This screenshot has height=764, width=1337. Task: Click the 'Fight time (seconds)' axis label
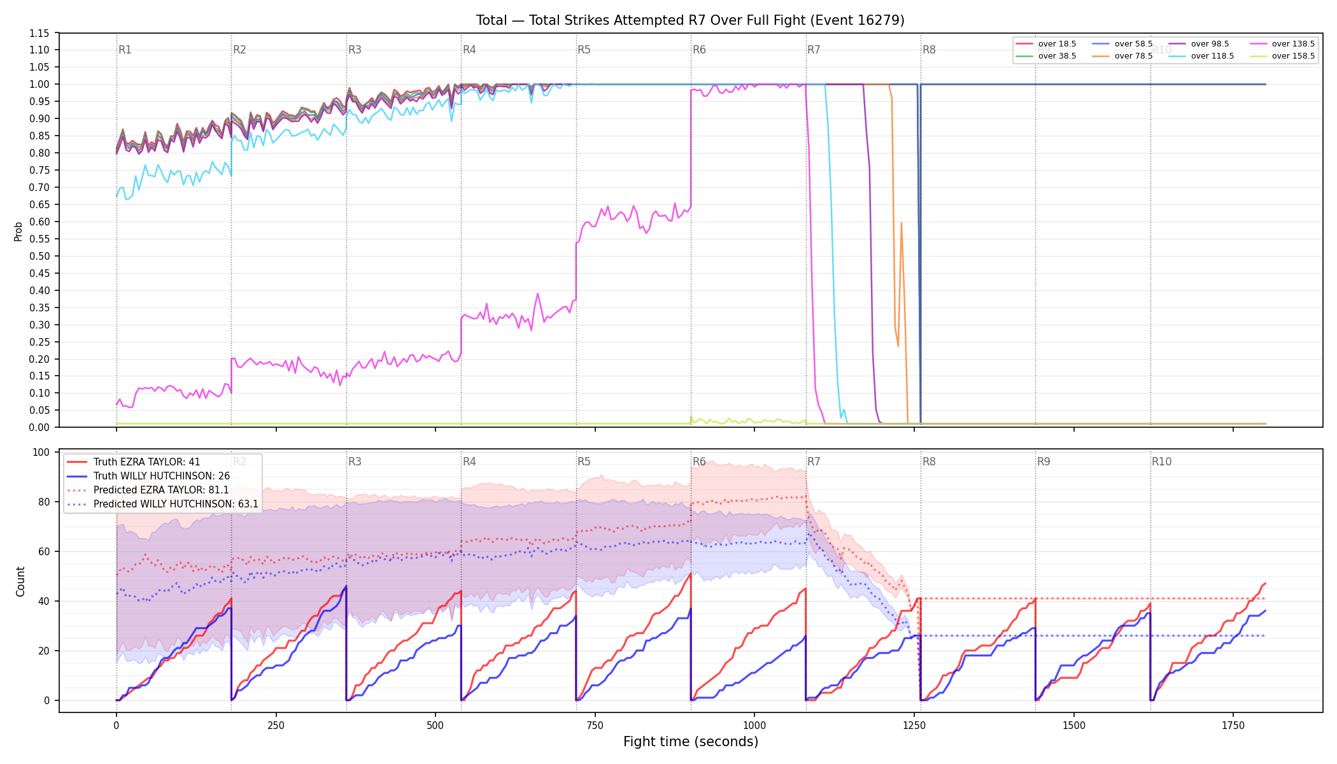pyautogui.click(x=691, y=742)
